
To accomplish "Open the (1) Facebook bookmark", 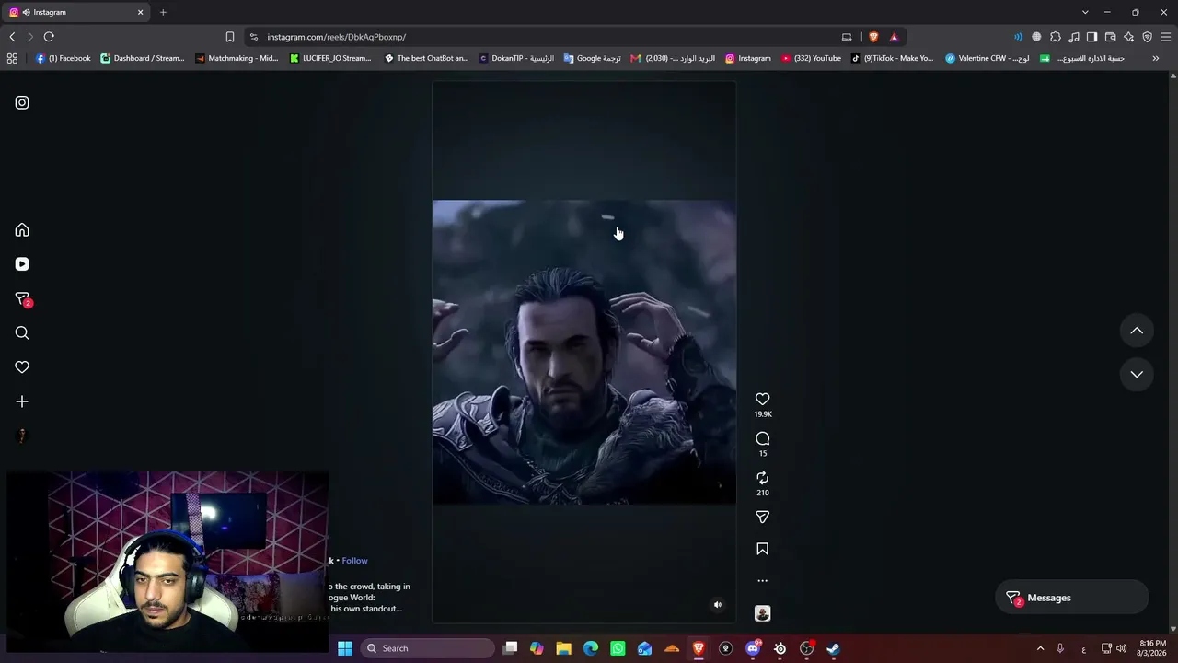I will (x=64, y=58).
